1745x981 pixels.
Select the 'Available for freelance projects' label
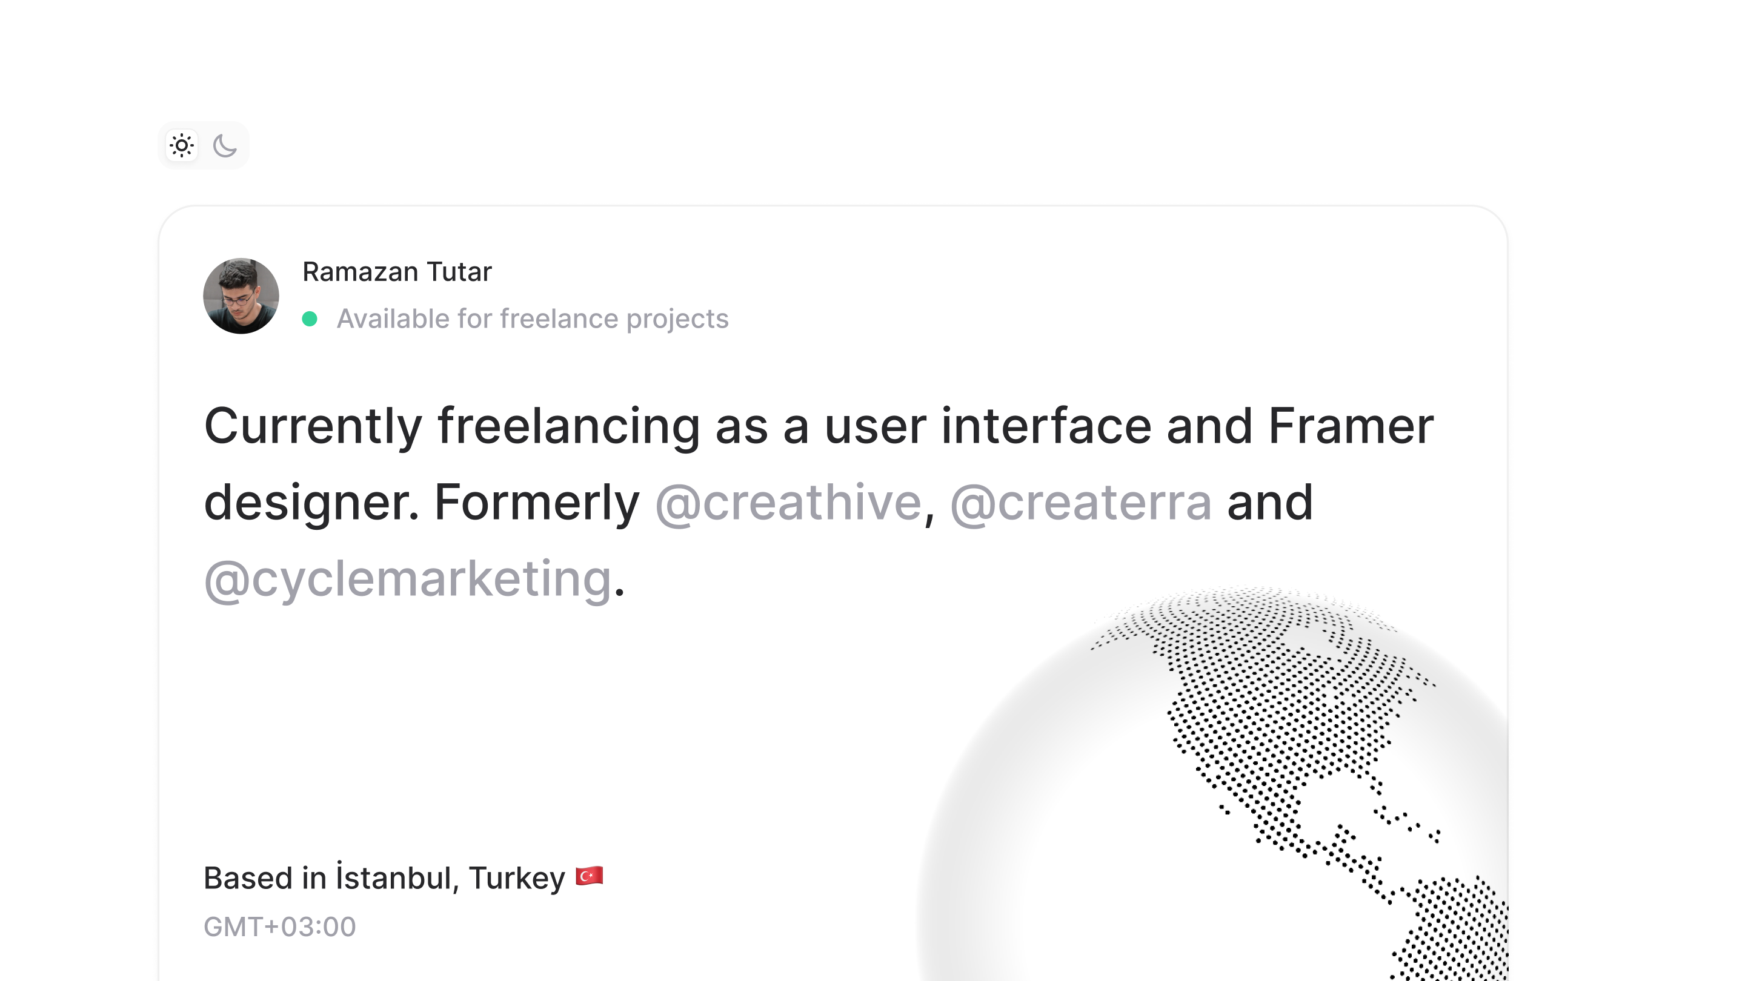(532, 319)
